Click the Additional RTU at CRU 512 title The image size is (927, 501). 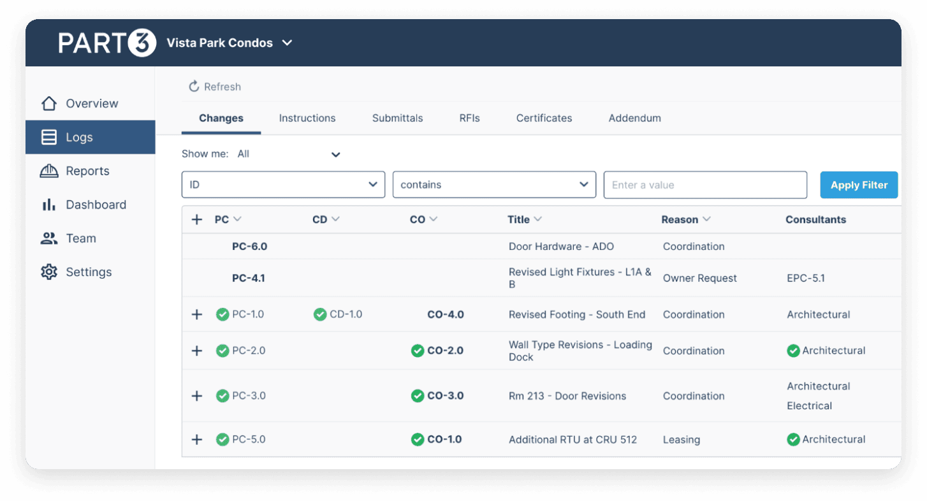pos(573,439)
